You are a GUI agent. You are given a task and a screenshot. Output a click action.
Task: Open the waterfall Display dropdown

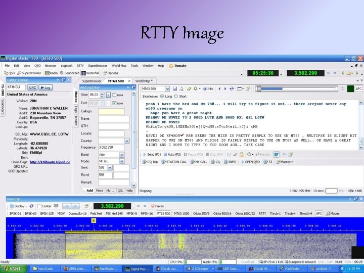tap(18, 206)
